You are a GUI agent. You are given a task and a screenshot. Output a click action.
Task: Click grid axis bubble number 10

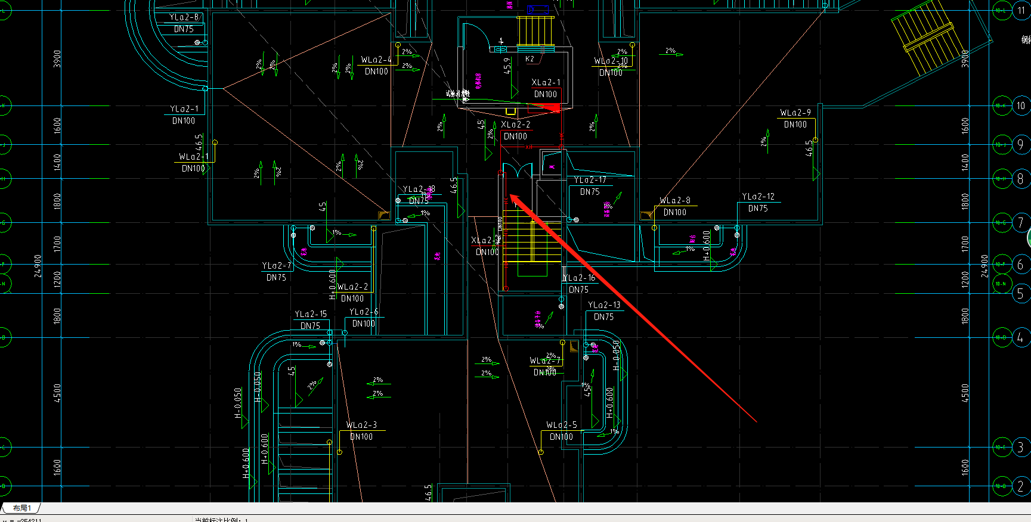point(1021,106)
